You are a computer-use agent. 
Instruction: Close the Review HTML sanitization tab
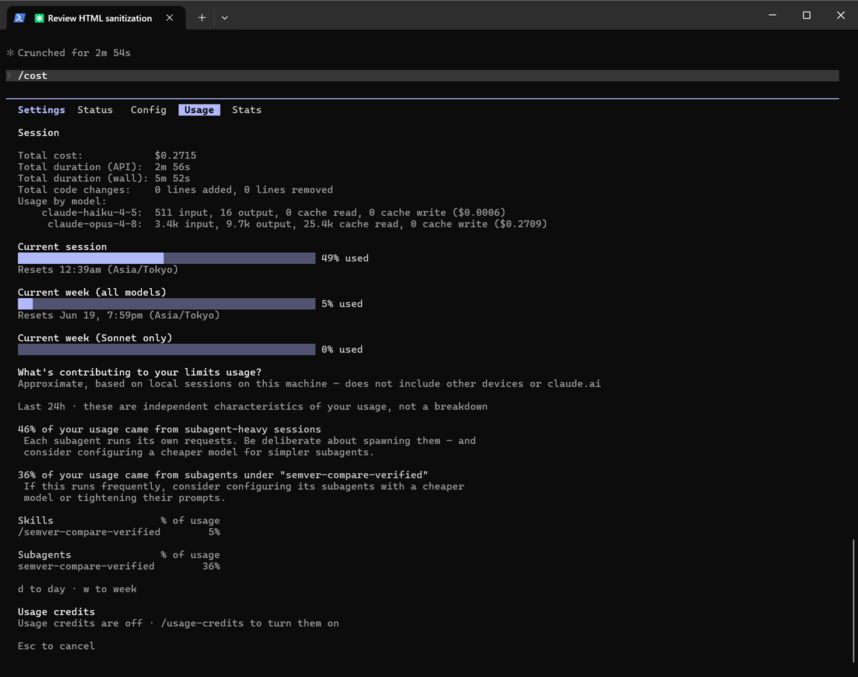(x=169, y=18)
